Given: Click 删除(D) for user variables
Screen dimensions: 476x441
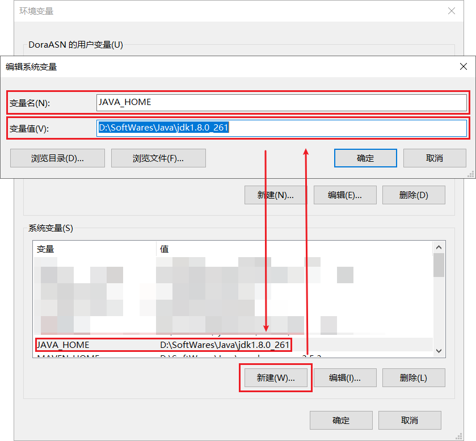Looking at the screenshot, I should [414, 195].
